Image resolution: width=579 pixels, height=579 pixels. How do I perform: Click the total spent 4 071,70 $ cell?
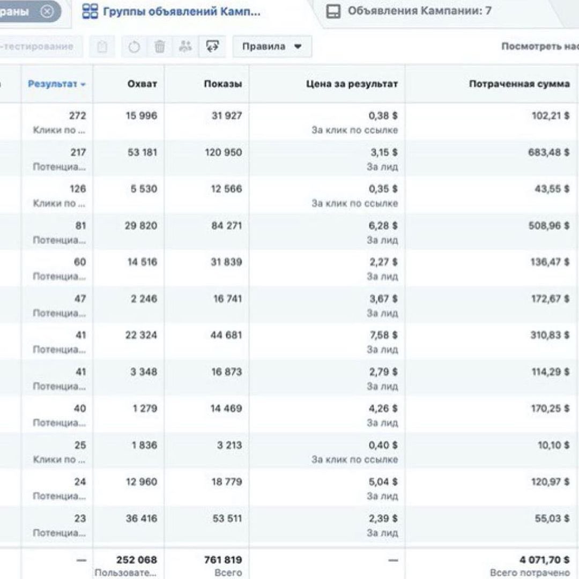point(544,560)
